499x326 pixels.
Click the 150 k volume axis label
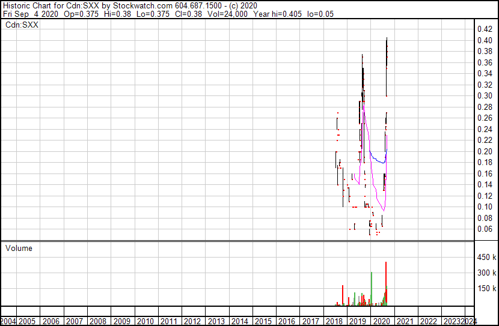tap(486, 288)
